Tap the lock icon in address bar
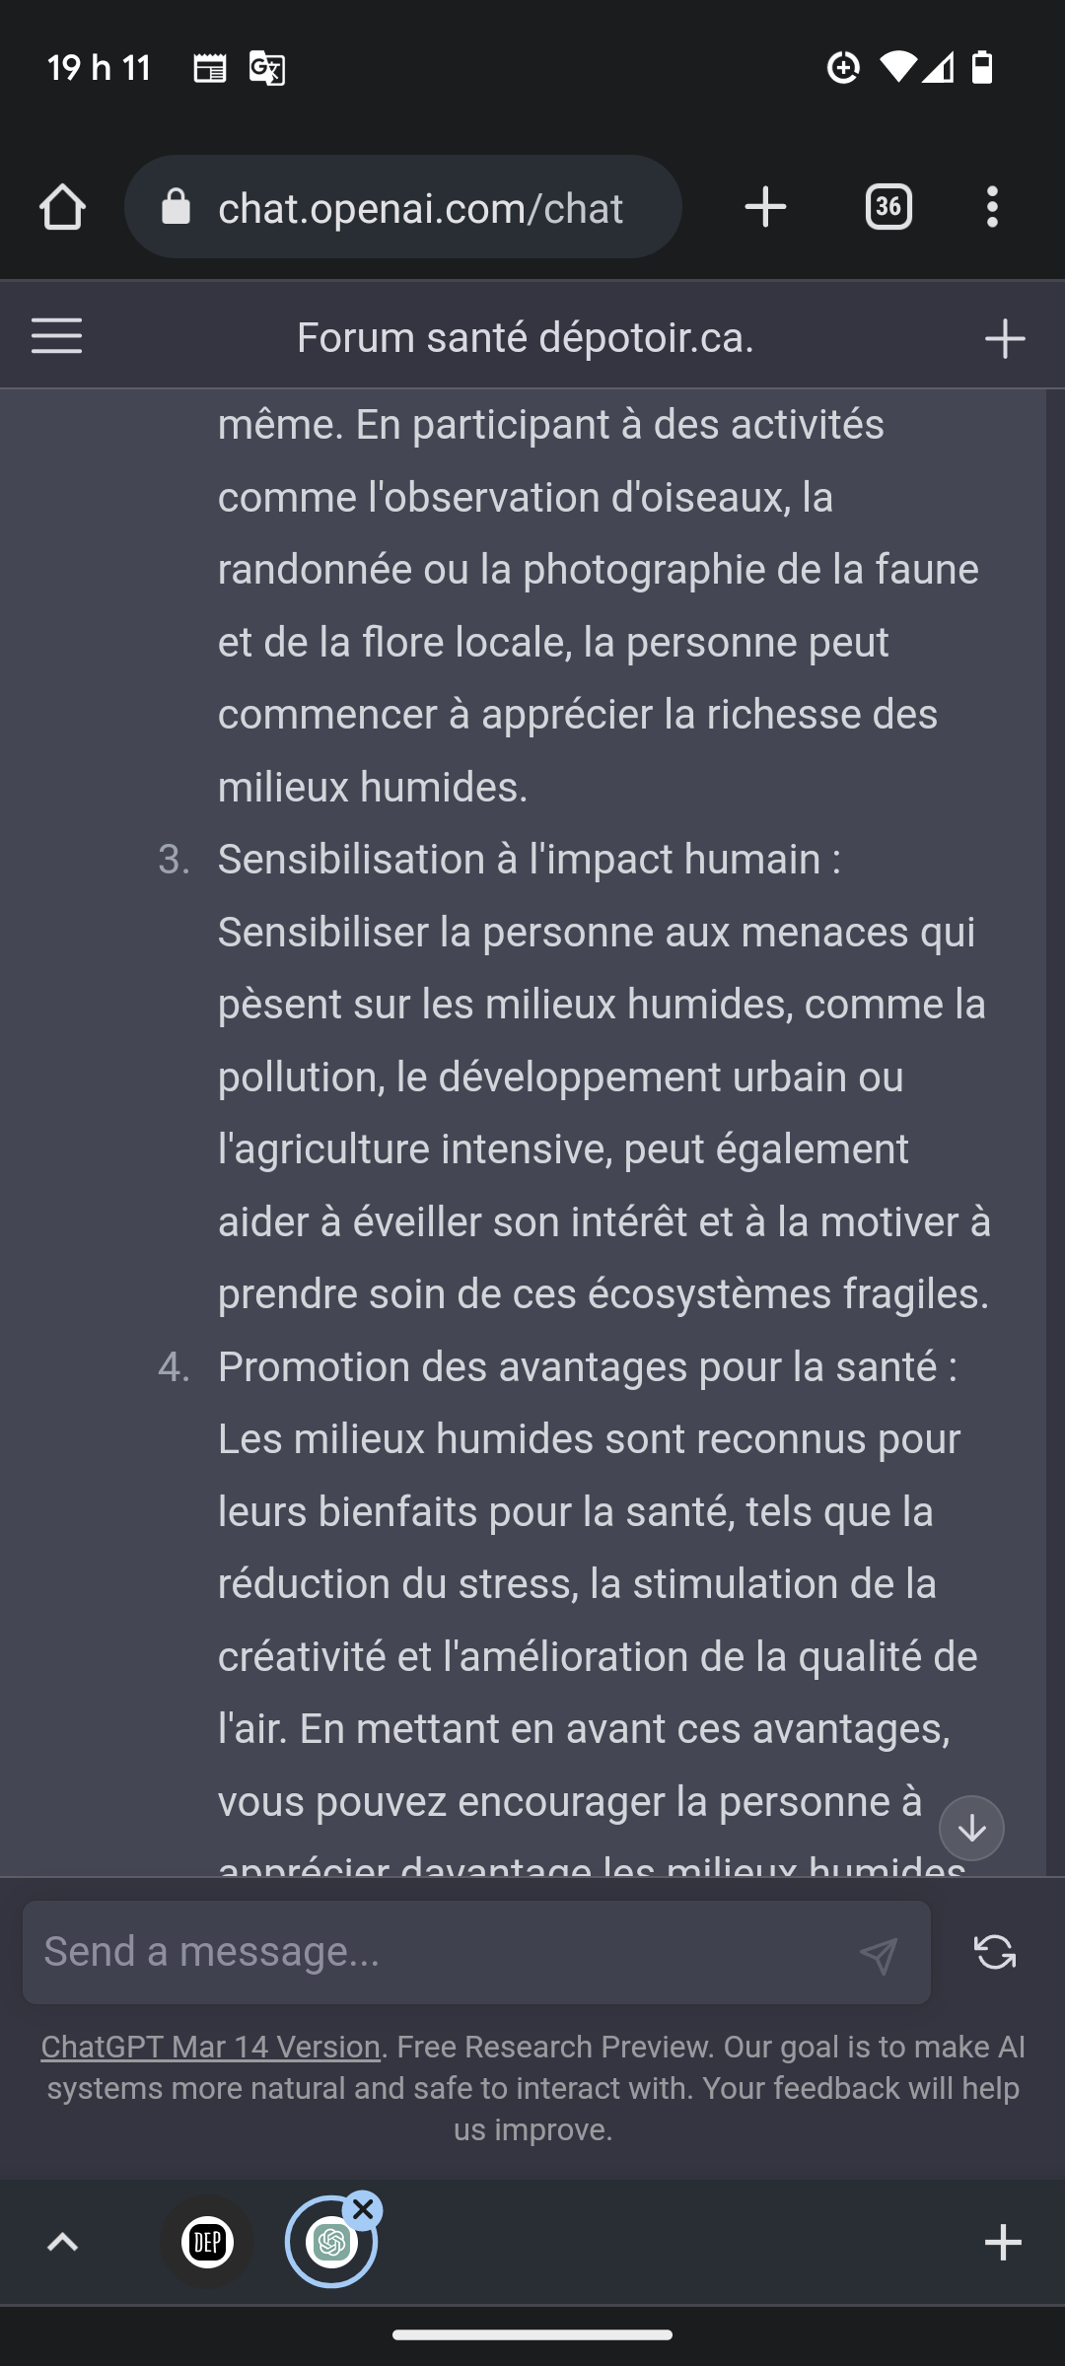 coord(176,207)
